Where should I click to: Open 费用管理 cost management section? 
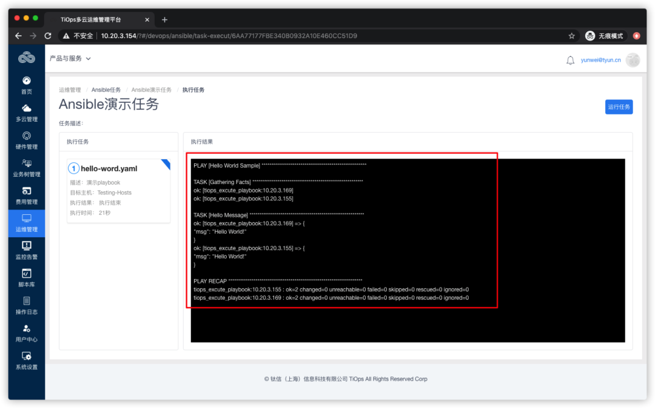26,195
